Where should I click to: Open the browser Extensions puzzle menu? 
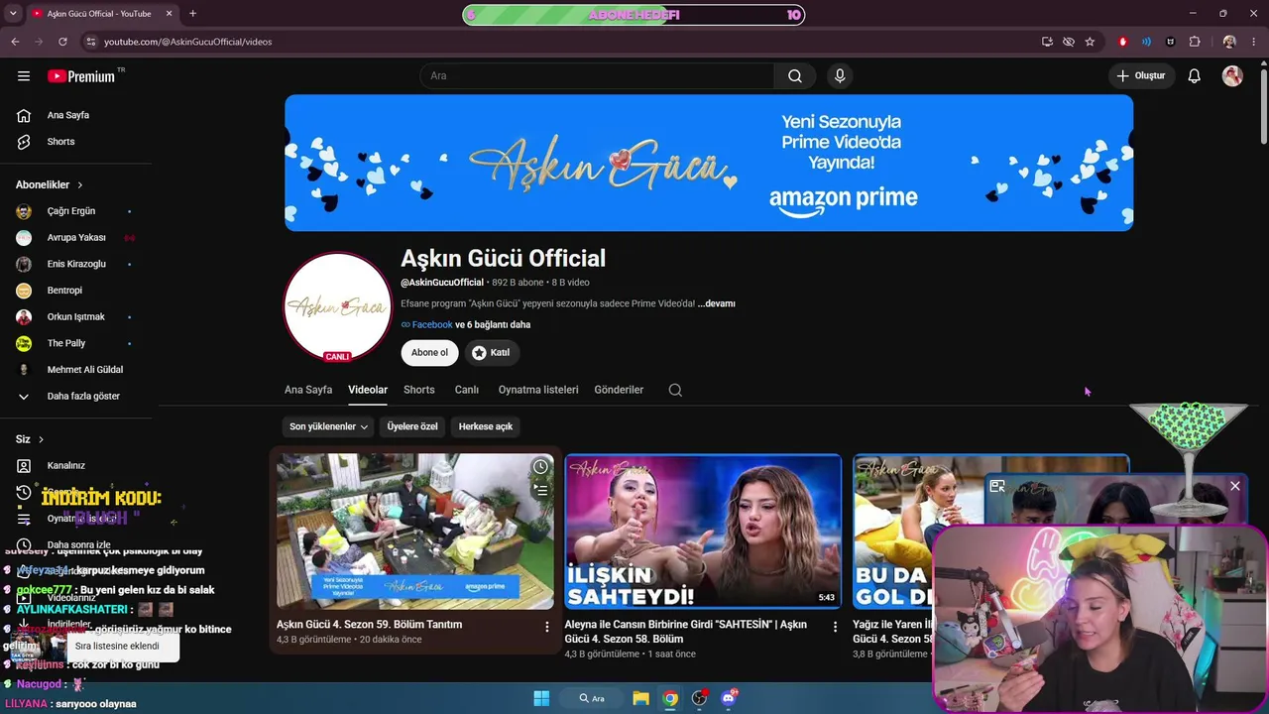coord(1195,42)
